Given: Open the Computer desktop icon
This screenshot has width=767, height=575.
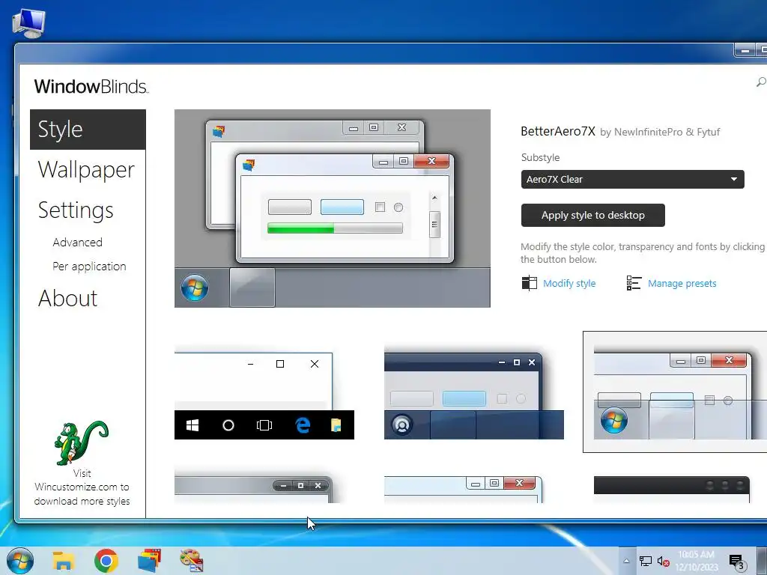Looking at the screenshot, I should [28, 23].
